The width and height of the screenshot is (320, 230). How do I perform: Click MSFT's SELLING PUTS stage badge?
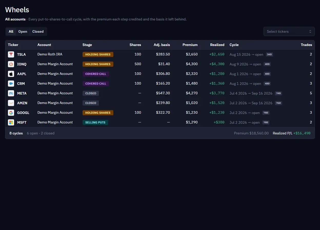click(x=95, y=122)
